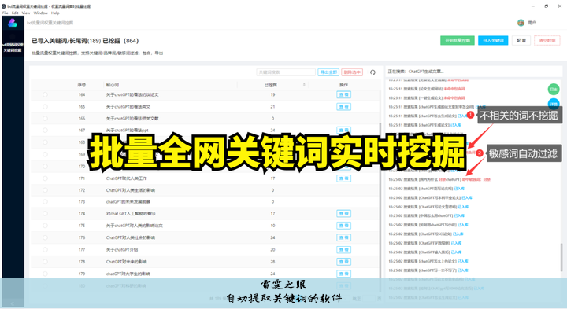The height and width of the screenshot is (309, 567).
Task: Click 查看 for row 175
Action: (343, 226)
